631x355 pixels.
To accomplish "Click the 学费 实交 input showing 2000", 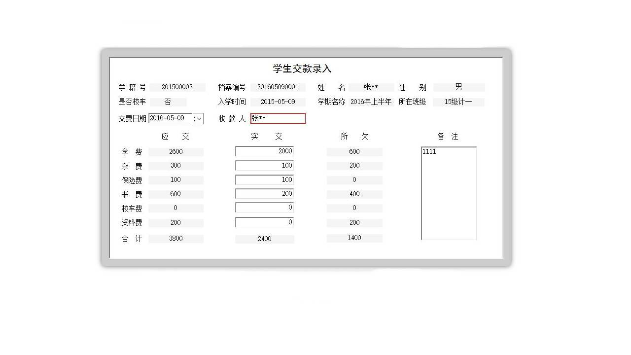I will 264,151.
